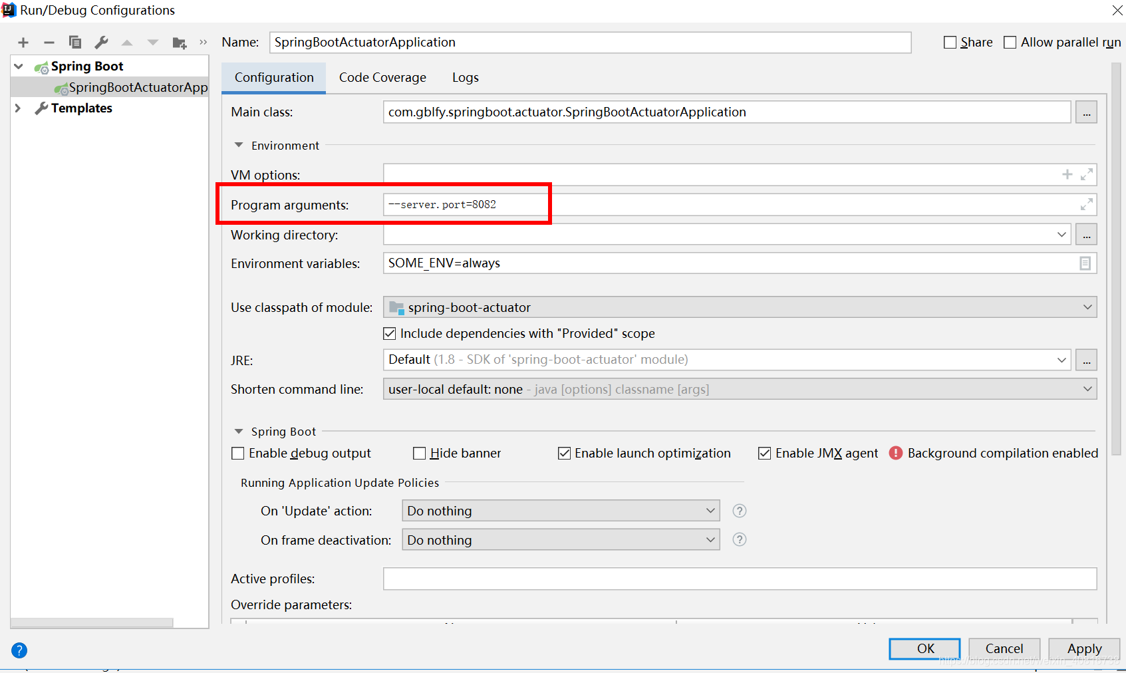Screen dimensions: 1126x673
Task: Focus the Main class field
Action: [x=727, y=112]
